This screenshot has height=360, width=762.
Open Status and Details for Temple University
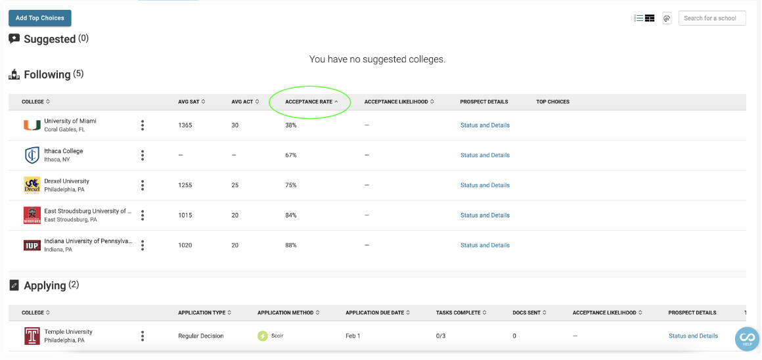pos(693,336)
